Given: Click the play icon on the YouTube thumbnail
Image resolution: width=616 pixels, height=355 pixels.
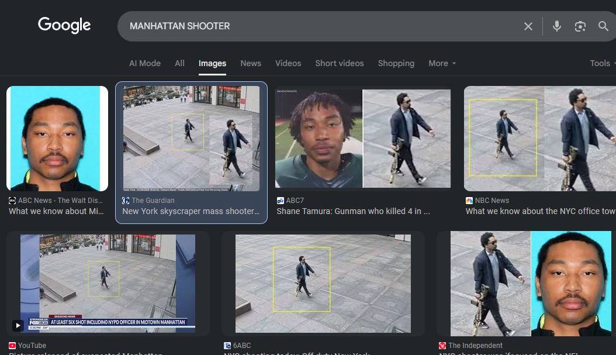Looking at the screenshot, I should (18, 325).
